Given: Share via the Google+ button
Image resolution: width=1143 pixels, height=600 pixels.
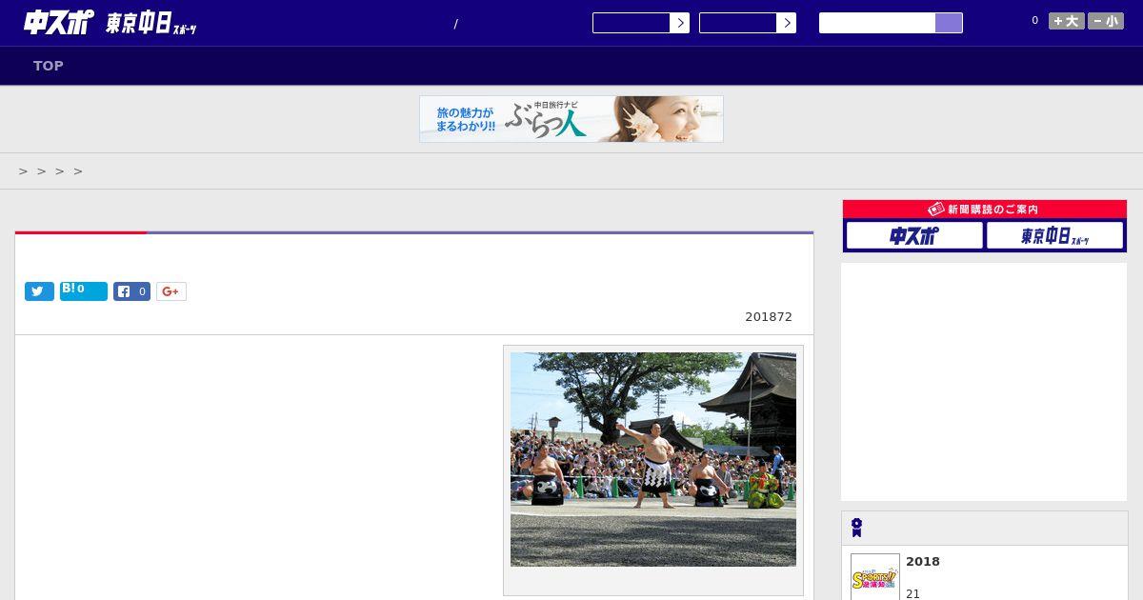Looking at the screenshot, I should click(x=171, y=291).
